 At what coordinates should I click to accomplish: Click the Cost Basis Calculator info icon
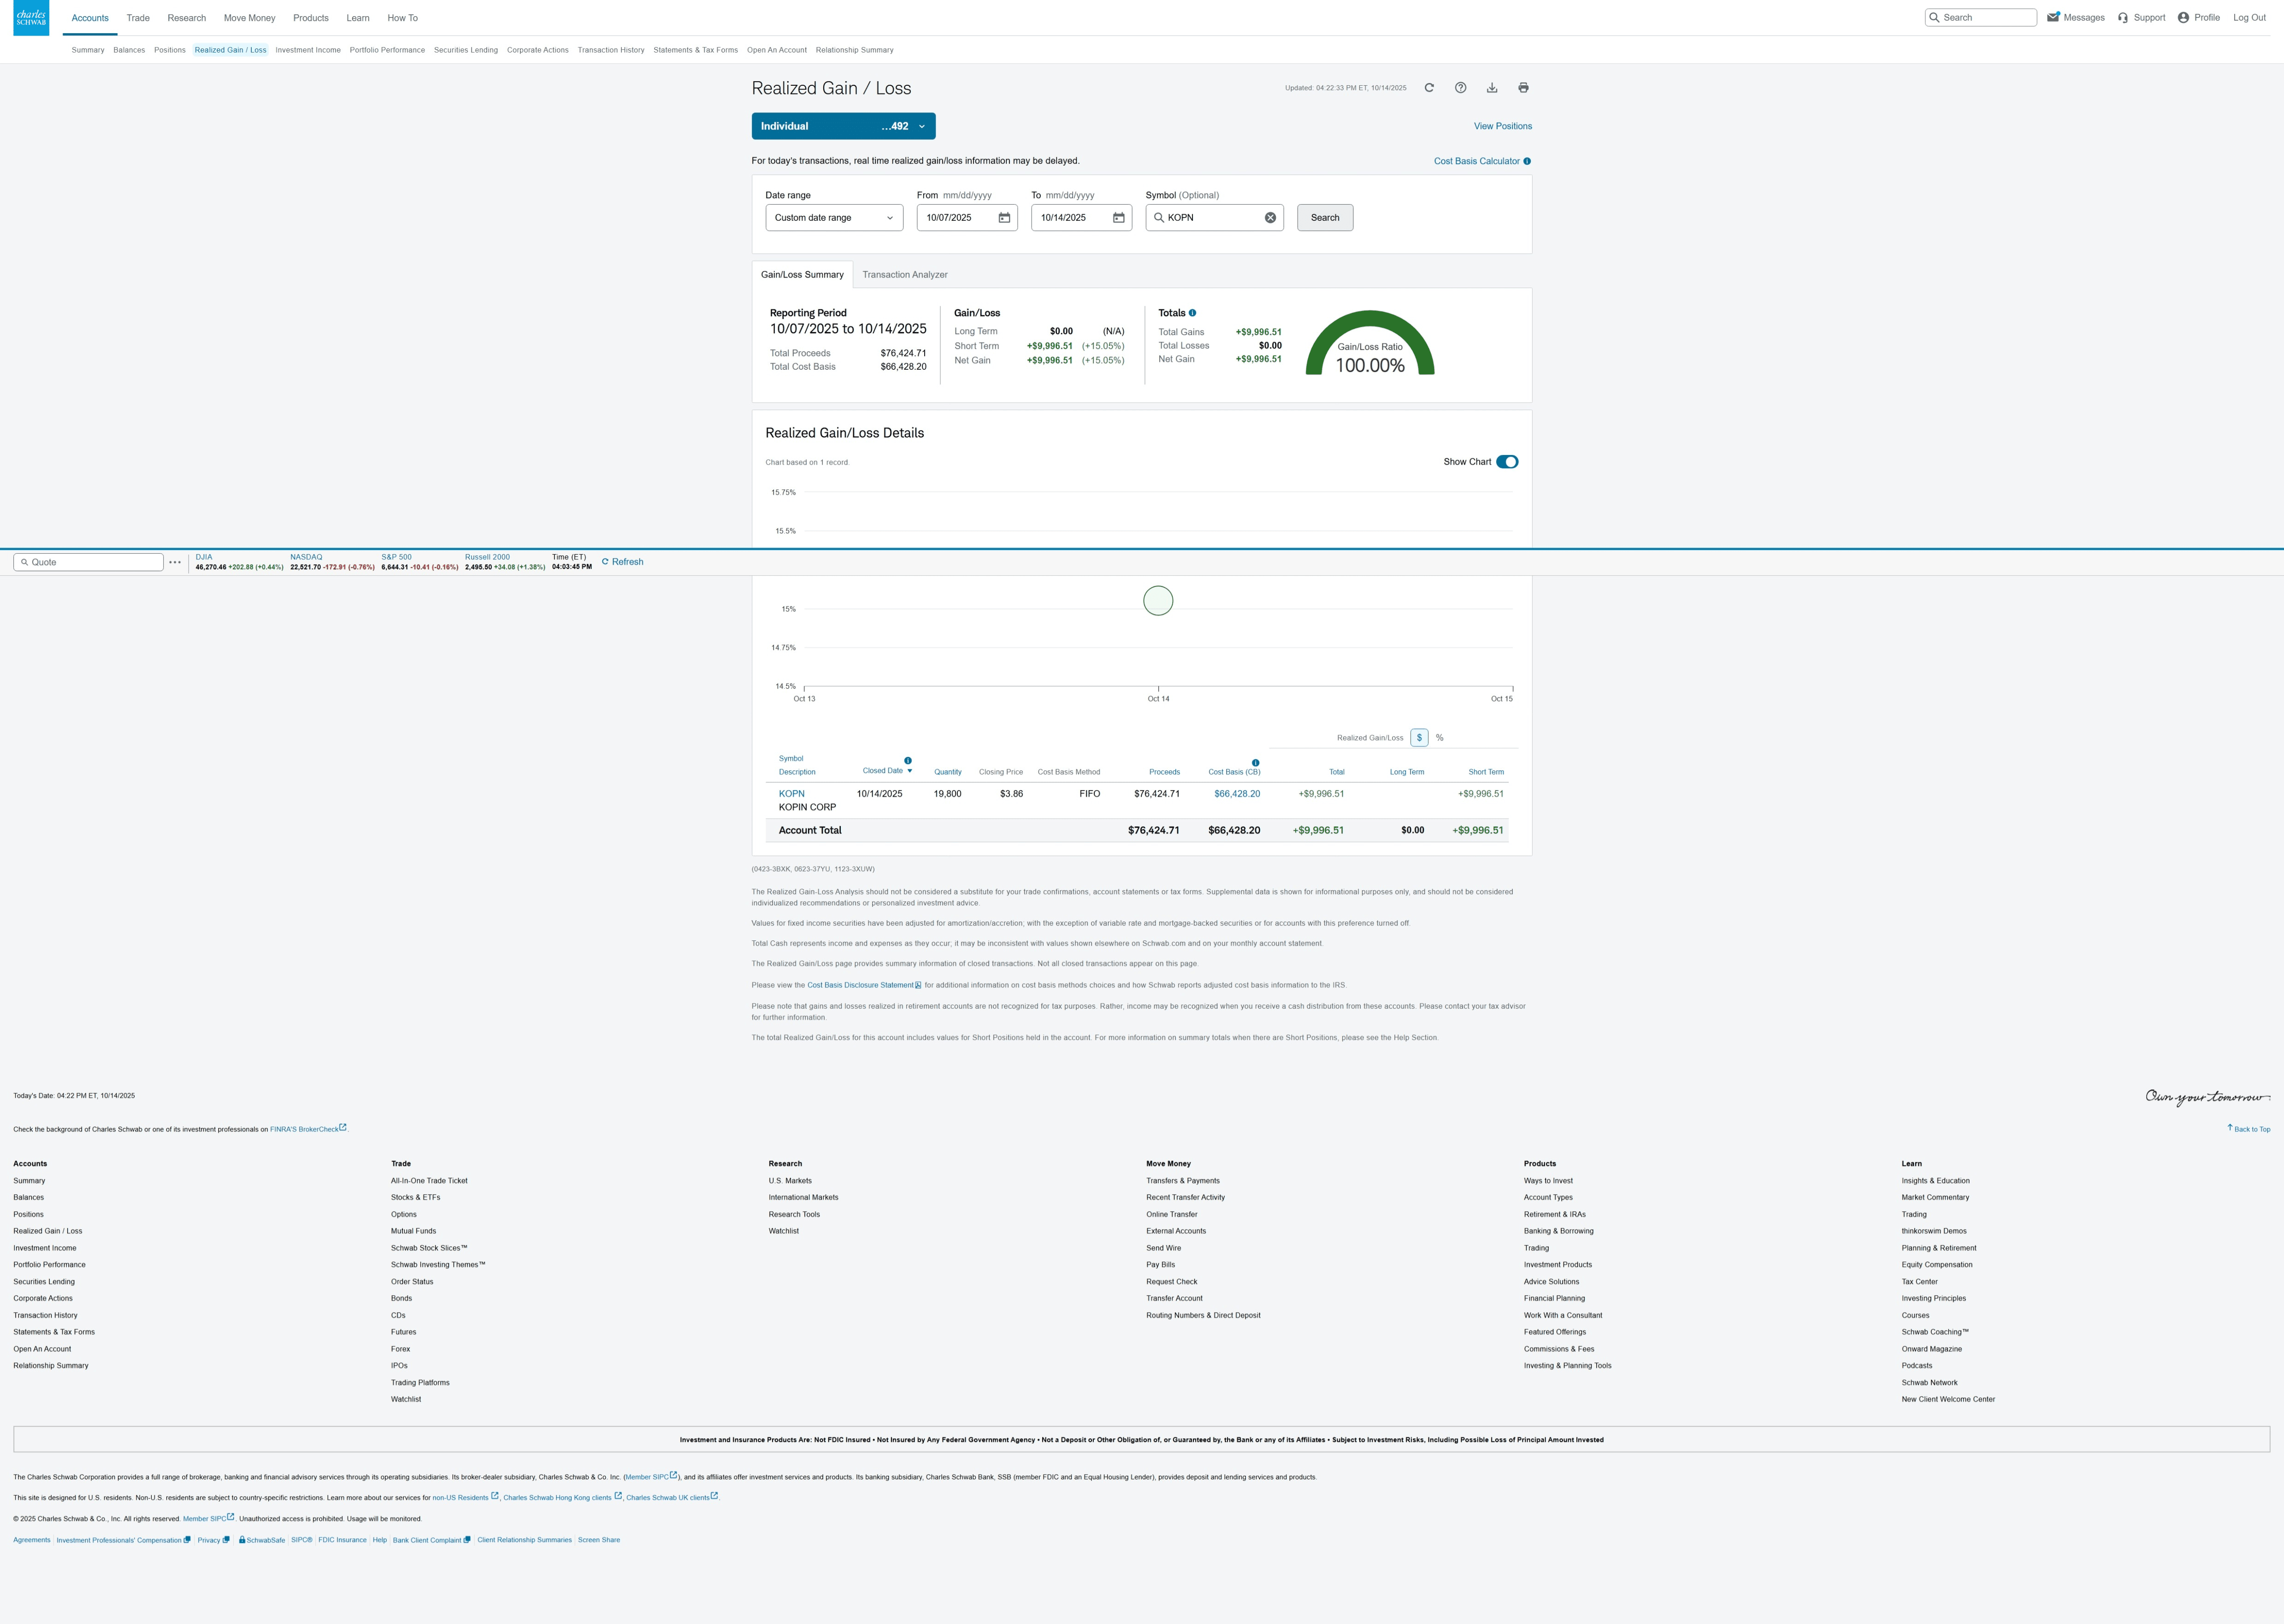point(1527,161)
